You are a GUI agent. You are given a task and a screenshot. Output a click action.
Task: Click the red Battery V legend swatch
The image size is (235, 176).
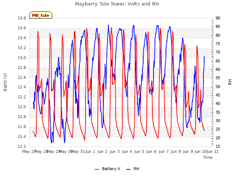(97, 169)
